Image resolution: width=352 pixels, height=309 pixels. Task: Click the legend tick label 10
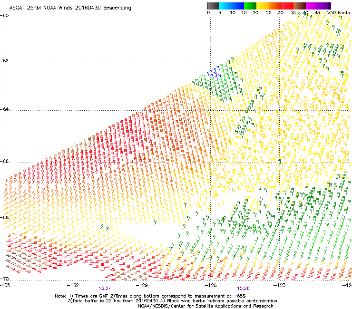233,13
